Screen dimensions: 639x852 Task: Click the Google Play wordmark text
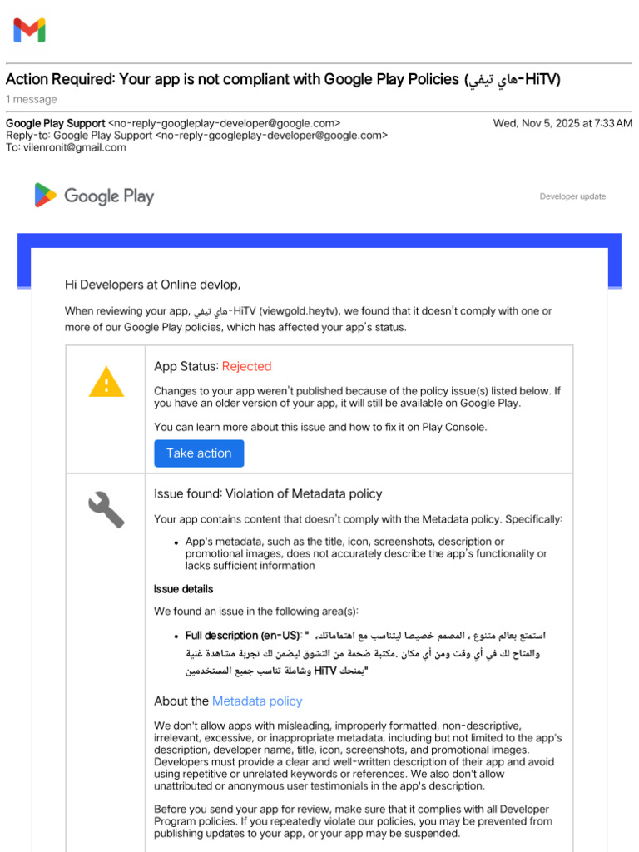(x=109, y=196)
